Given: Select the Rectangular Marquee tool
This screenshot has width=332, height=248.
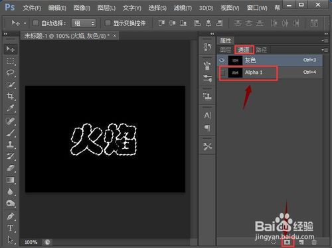Looking at the screenshot, I should click(x=10, y=61).
